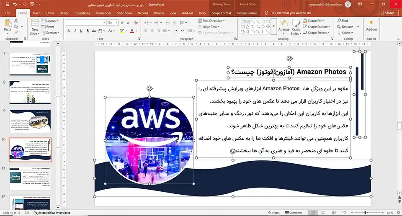402x216 pixels.
Task: Open the font size dropdown
Action: point(117,23)
